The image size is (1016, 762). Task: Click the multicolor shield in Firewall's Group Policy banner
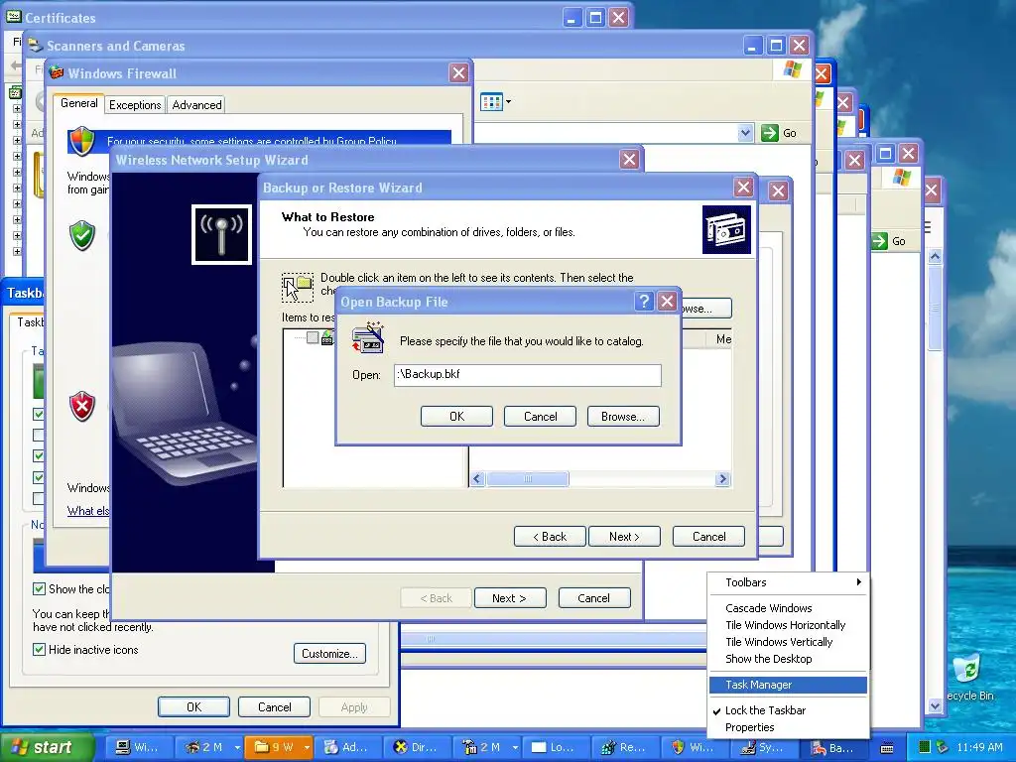point(82,141)
